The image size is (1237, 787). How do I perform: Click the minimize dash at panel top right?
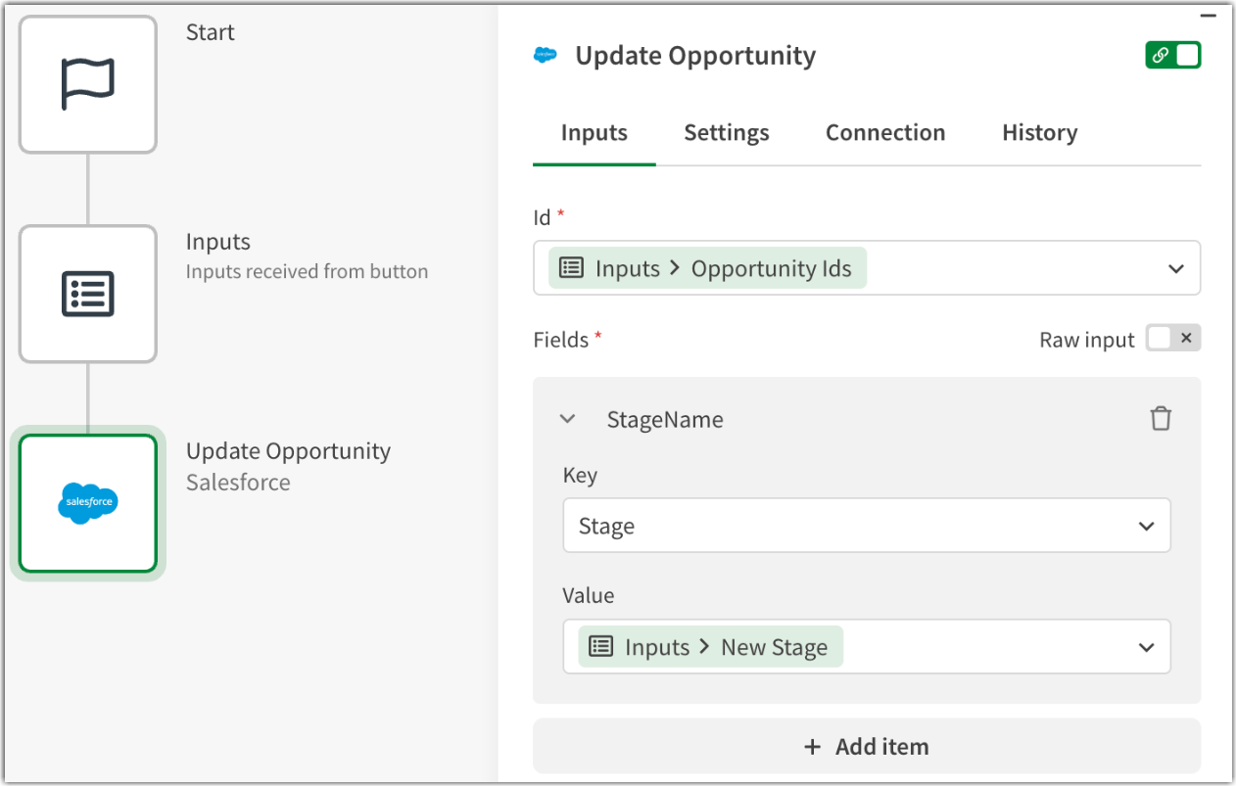1208,17
